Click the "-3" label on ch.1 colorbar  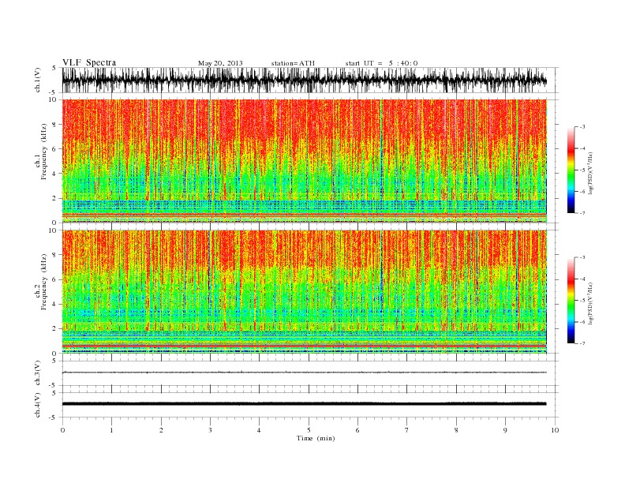pyautogui.click(x=582, y=127)
